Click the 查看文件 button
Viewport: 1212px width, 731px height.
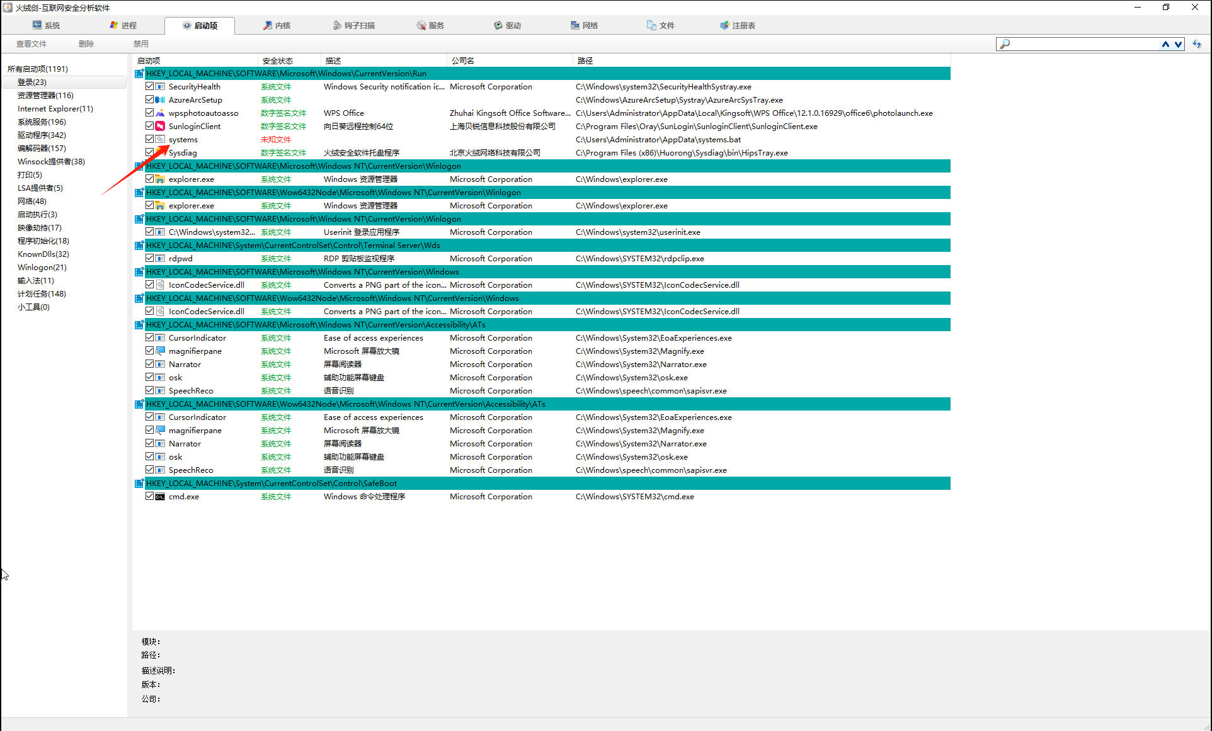[x=31, y=44]
